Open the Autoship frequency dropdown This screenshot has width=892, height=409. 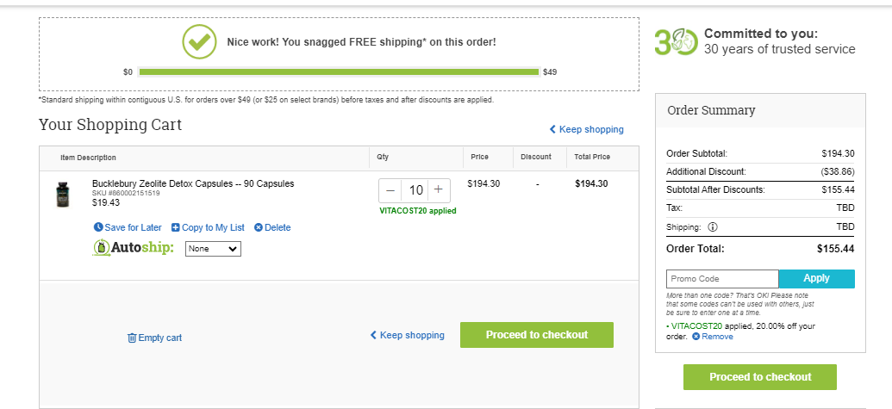tap(214, 249)
